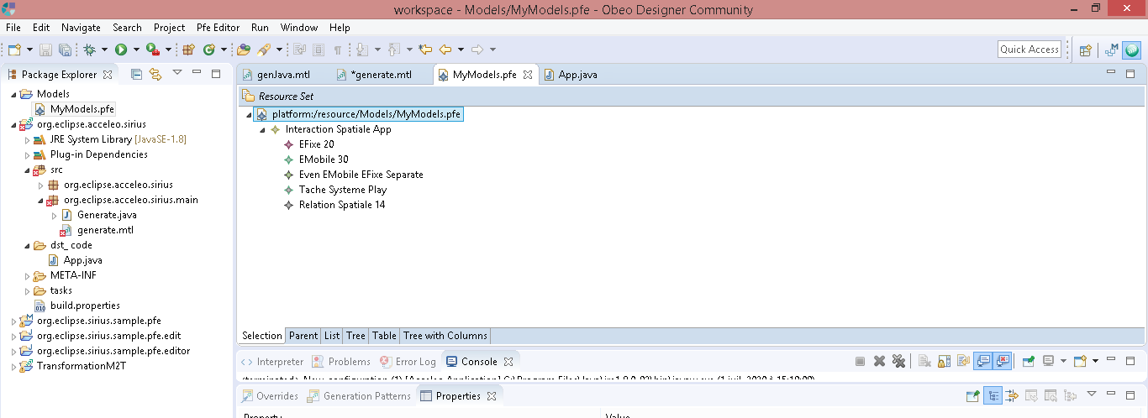Click the External Tools run icon
The width and height of the screenshot is (1148, 418).
[152, 50]
